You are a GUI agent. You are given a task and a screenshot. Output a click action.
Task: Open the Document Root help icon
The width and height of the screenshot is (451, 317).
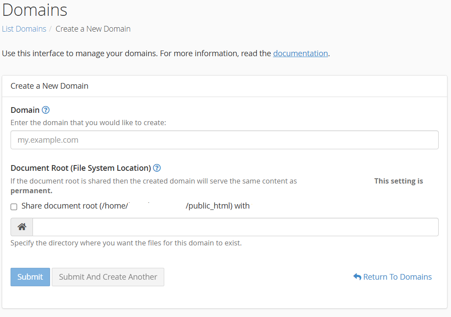pyautogui.click(x=157, y=168)
